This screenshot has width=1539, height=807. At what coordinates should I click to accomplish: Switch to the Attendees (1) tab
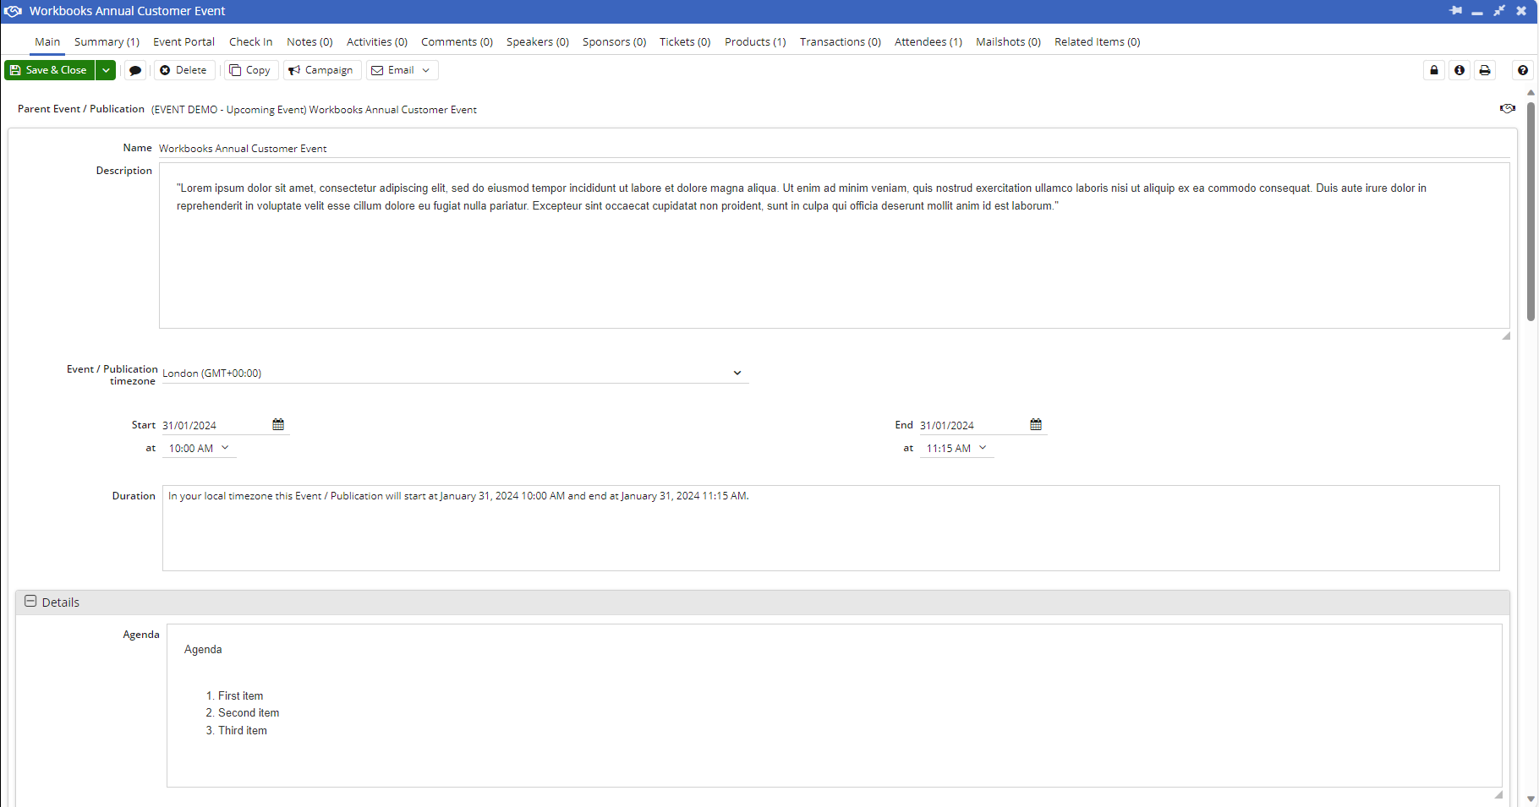928,41
